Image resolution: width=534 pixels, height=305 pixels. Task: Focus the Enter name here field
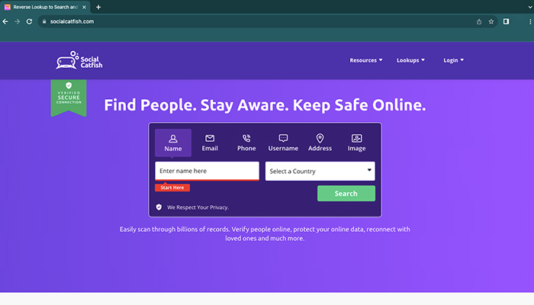tap(207, 171)
